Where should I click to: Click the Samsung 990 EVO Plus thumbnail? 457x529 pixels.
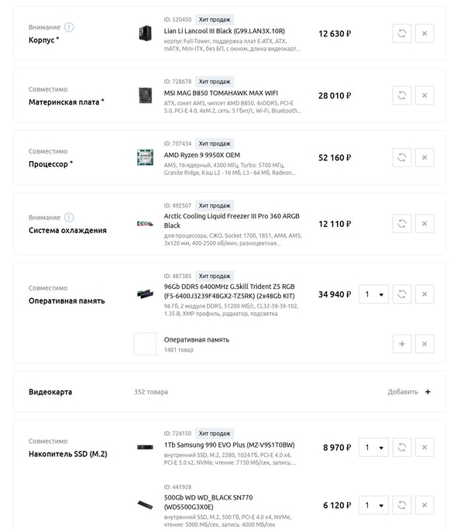click(145, 448)
